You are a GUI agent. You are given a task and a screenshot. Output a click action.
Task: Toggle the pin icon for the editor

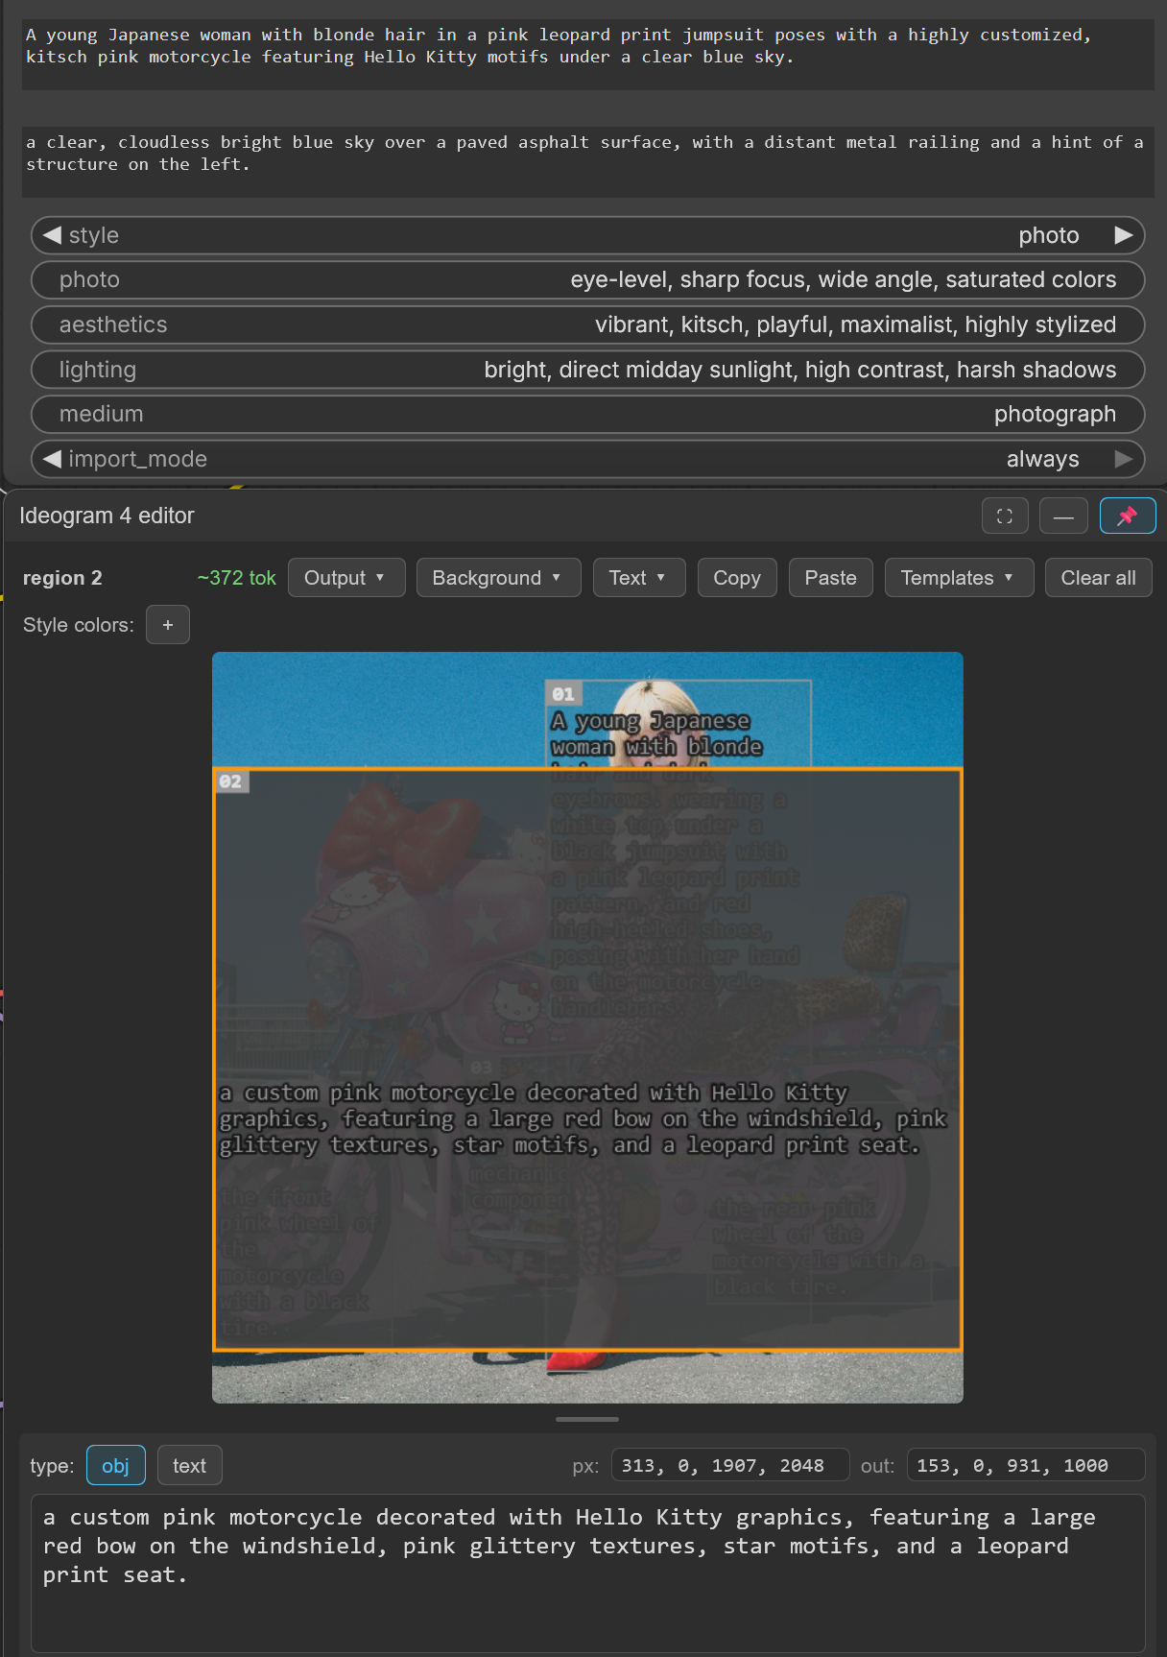(x=1128, y=516)
